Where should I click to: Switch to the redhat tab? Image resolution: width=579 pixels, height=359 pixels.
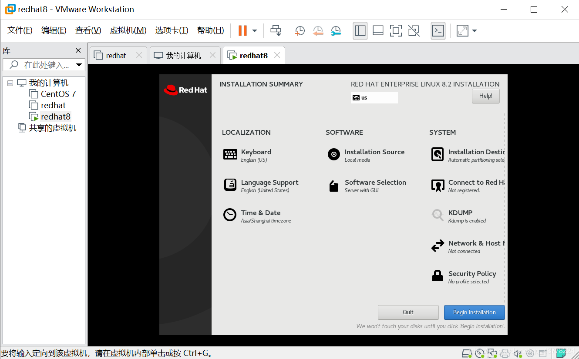pos(116,56)
